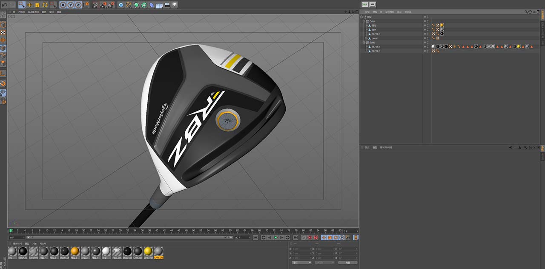Toggle the Y axis lock

click(71, 5)
